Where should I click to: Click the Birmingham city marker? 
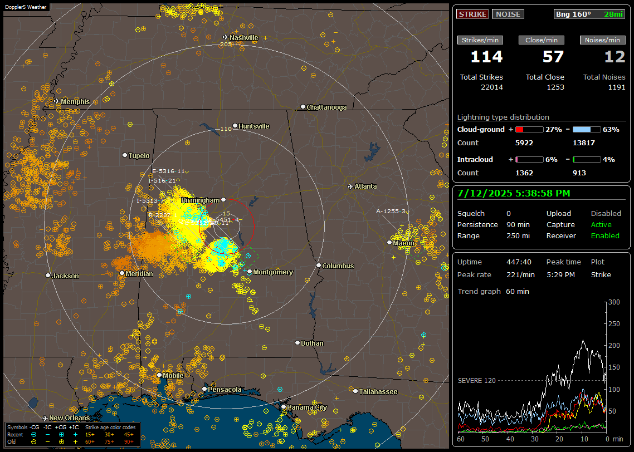[223, 199]
